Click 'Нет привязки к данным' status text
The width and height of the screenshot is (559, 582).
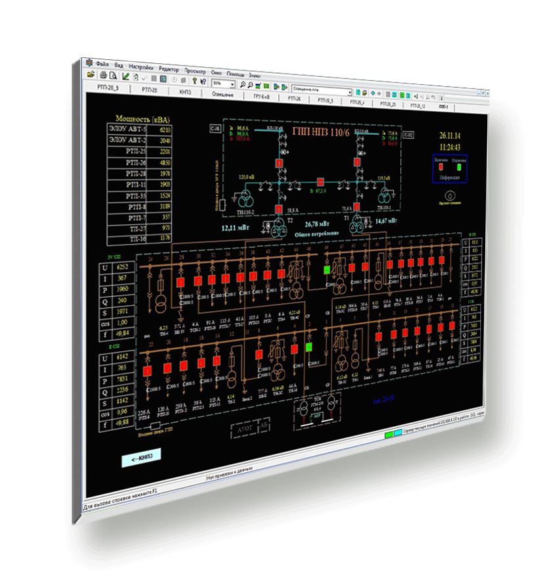(229, 474)
